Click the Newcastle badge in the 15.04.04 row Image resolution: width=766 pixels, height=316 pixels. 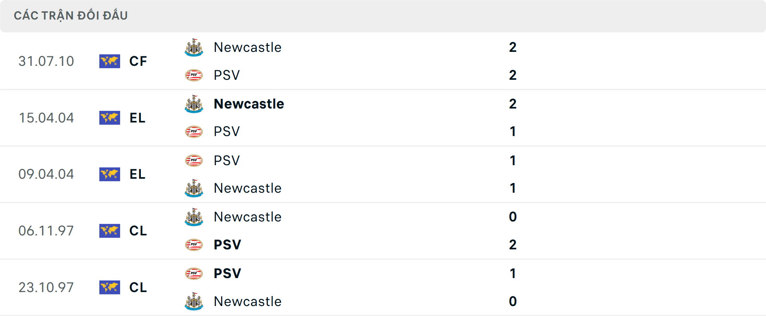click(194, 103)
